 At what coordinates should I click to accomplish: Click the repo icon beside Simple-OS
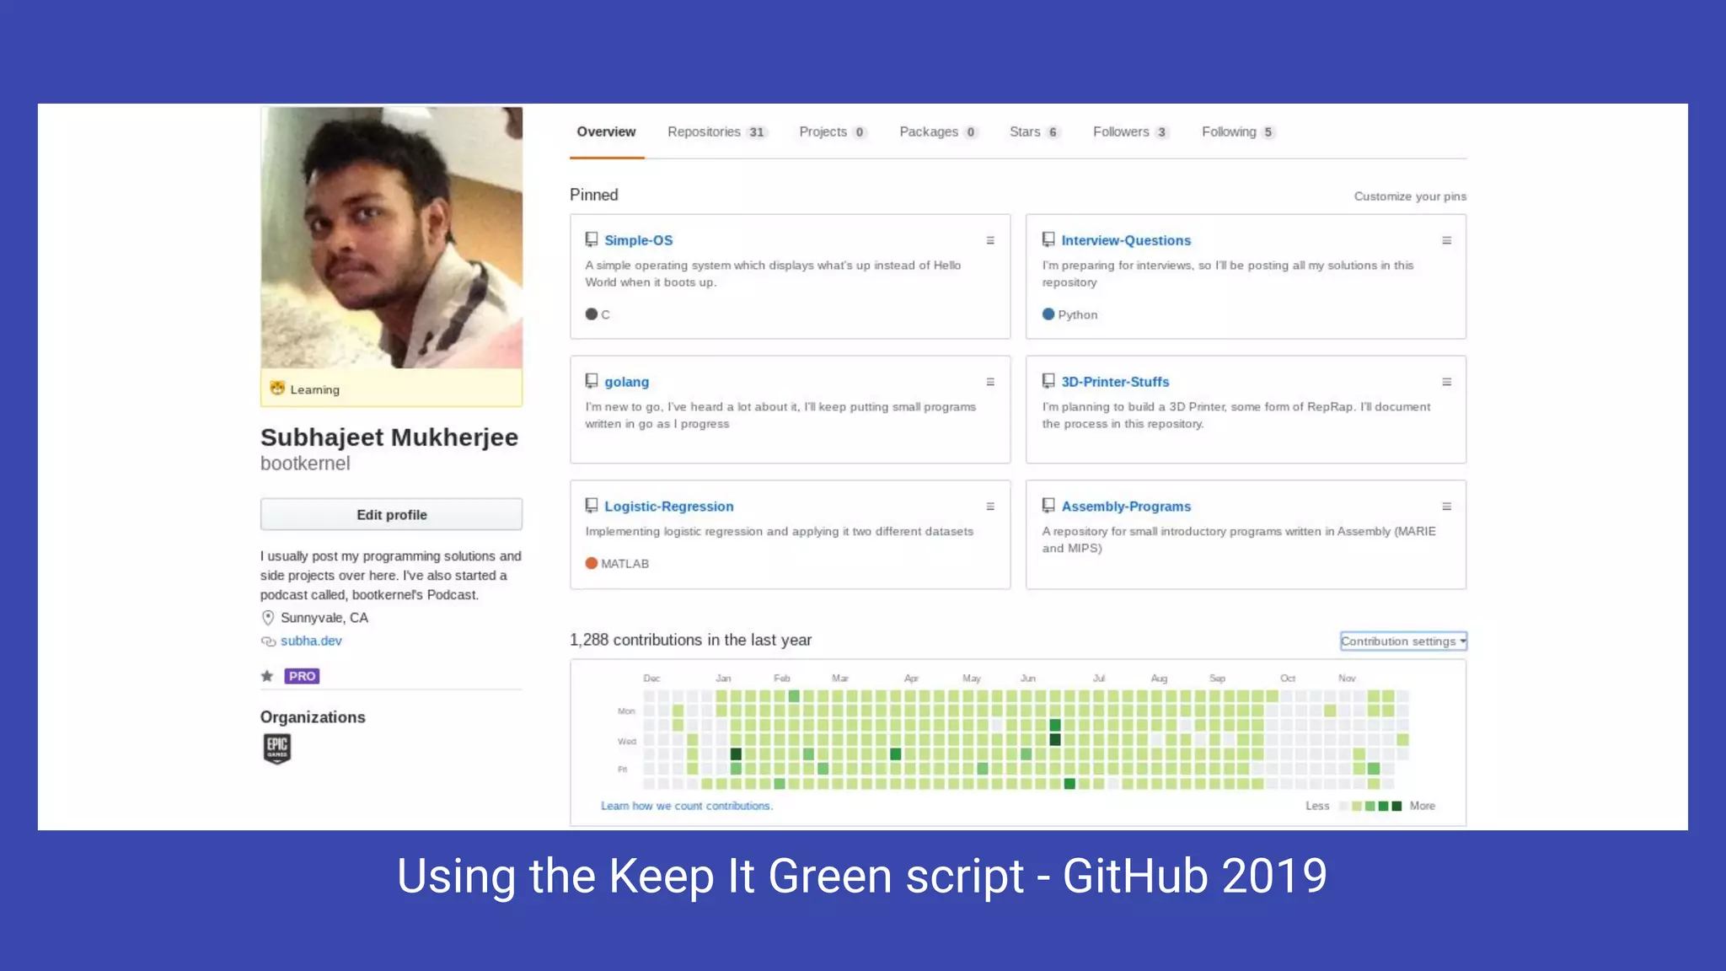click(592, 239)
